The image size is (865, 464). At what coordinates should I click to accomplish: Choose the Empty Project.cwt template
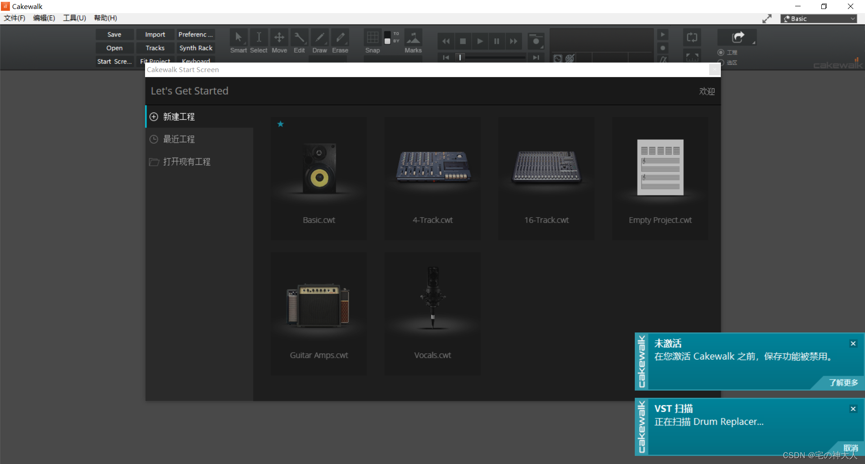(x=660, y=179)
